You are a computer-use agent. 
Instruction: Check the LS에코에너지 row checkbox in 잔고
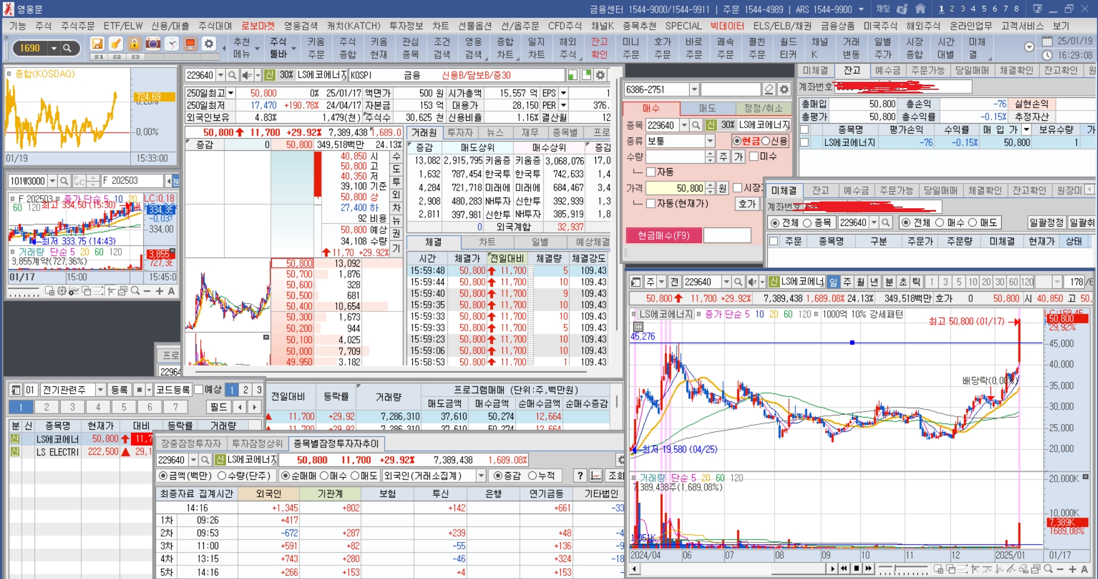[804, 142]
